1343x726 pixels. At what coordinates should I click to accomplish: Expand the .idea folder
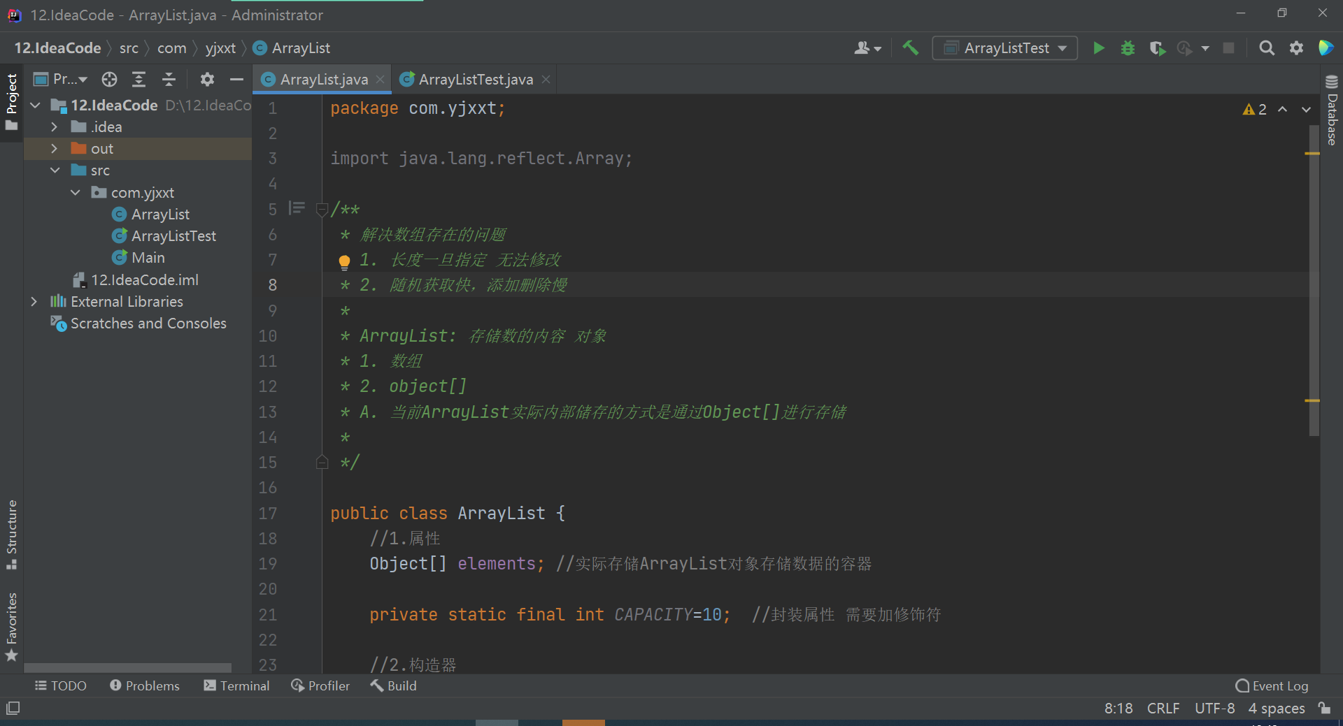click(x=54, y=127)
